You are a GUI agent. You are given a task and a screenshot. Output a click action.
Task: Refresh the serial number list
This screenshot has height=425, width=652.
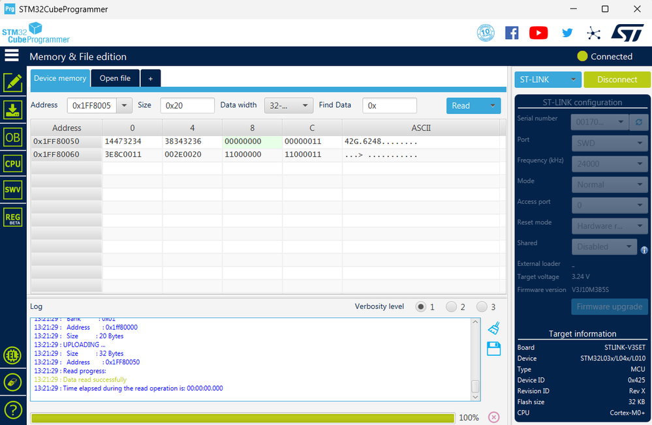click(639, 122)
